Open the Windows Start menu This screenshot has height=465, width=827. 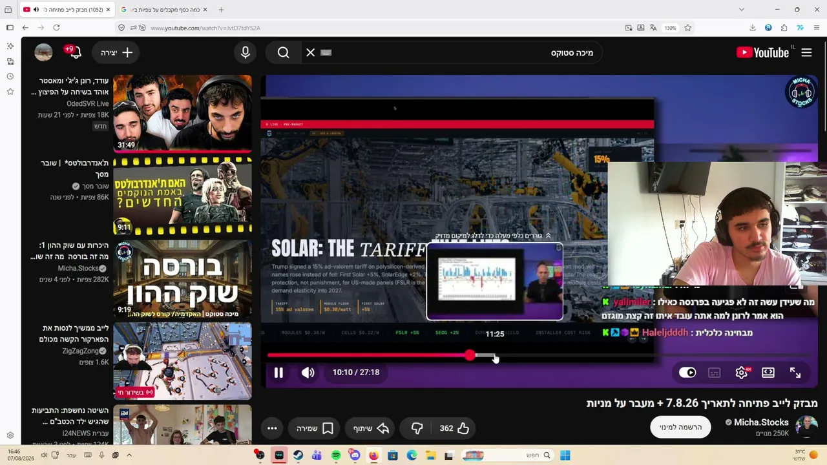565,455
